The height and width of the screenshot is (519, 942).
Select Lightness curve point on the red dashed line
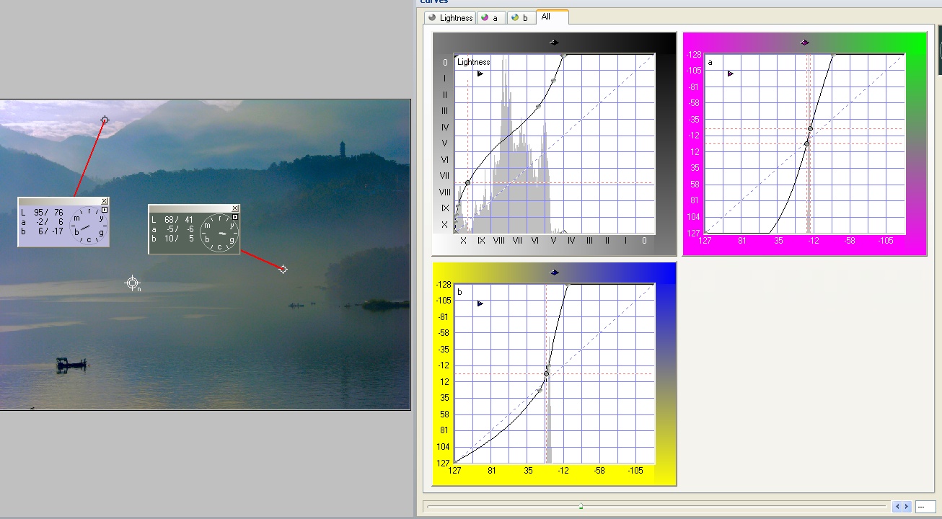pyautogui.click(x=467, y=183)
